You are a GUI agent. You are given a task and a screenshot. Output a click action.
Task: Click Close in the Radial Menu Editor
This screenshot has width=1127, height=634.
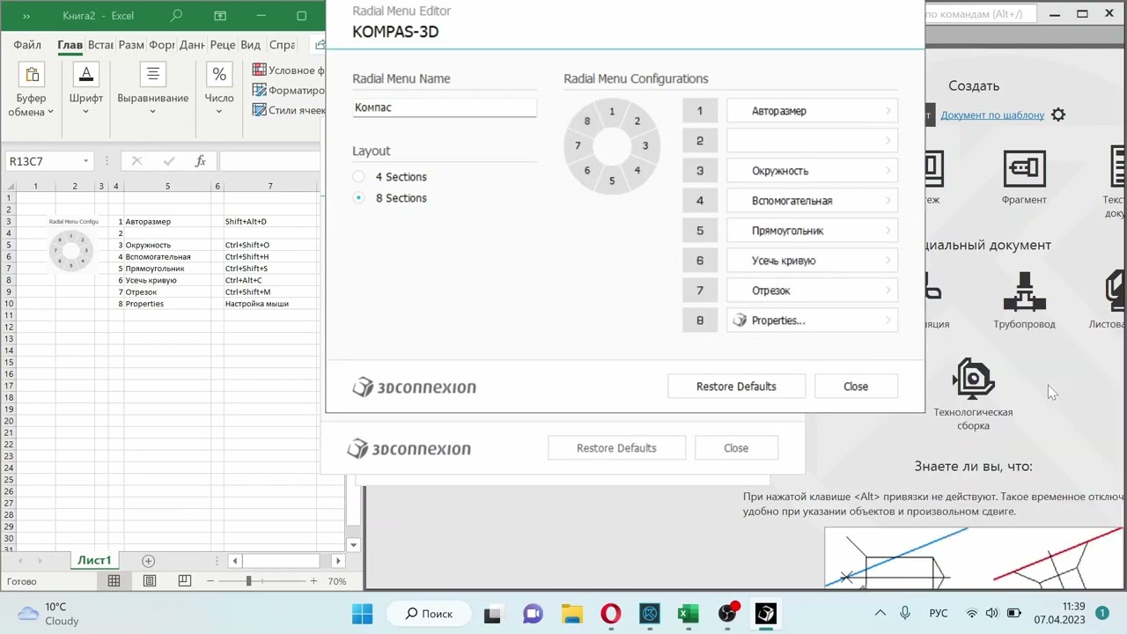[856, 387]
